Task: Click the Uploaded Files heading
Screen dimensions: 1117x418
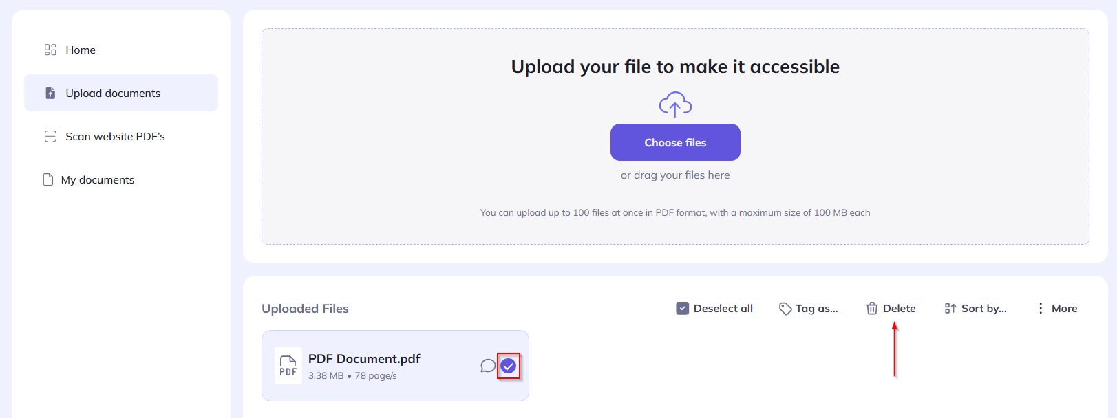Action: [305, 309]
